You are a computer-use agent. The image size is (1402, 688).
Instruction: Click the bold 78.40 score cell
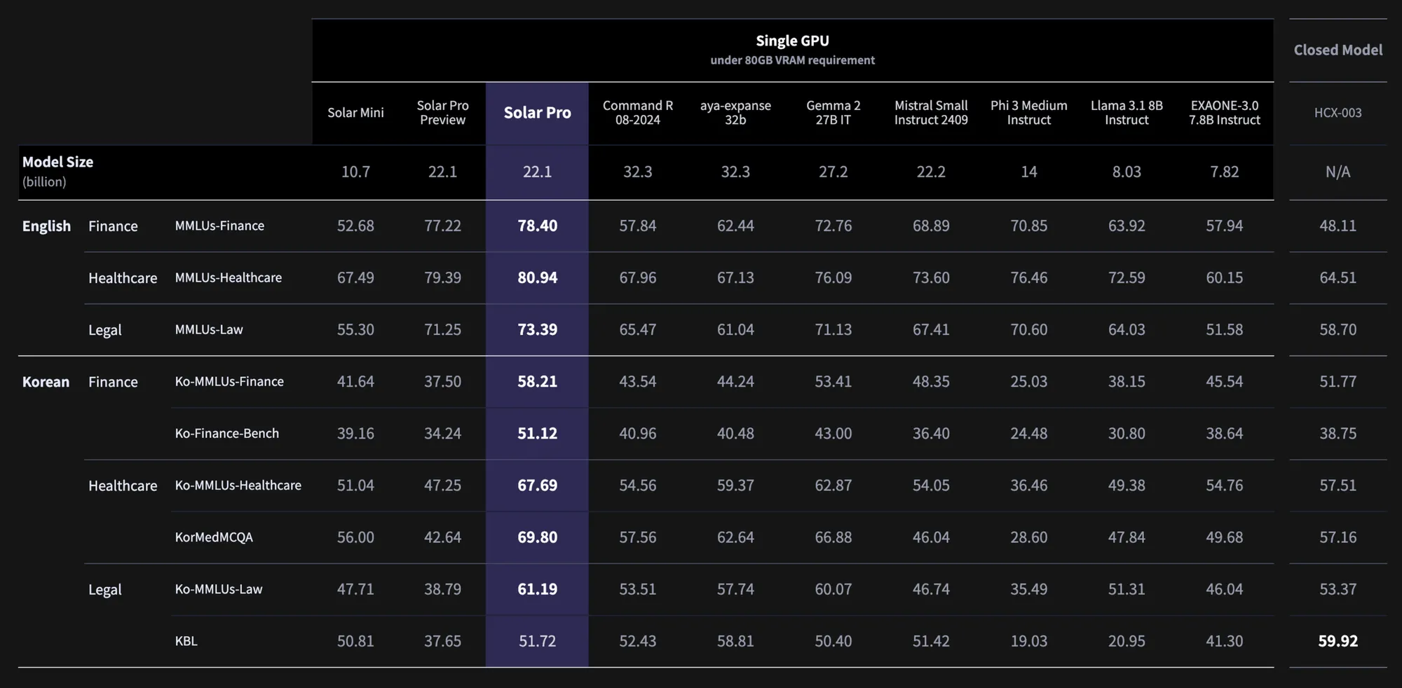tap(537, 226)
